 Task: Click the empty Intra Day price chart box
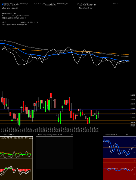pyautogui.click(x=54, y=153)
